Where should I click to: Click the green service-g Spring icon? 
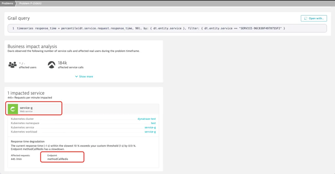pyautogui.click(x=13, y=109)
